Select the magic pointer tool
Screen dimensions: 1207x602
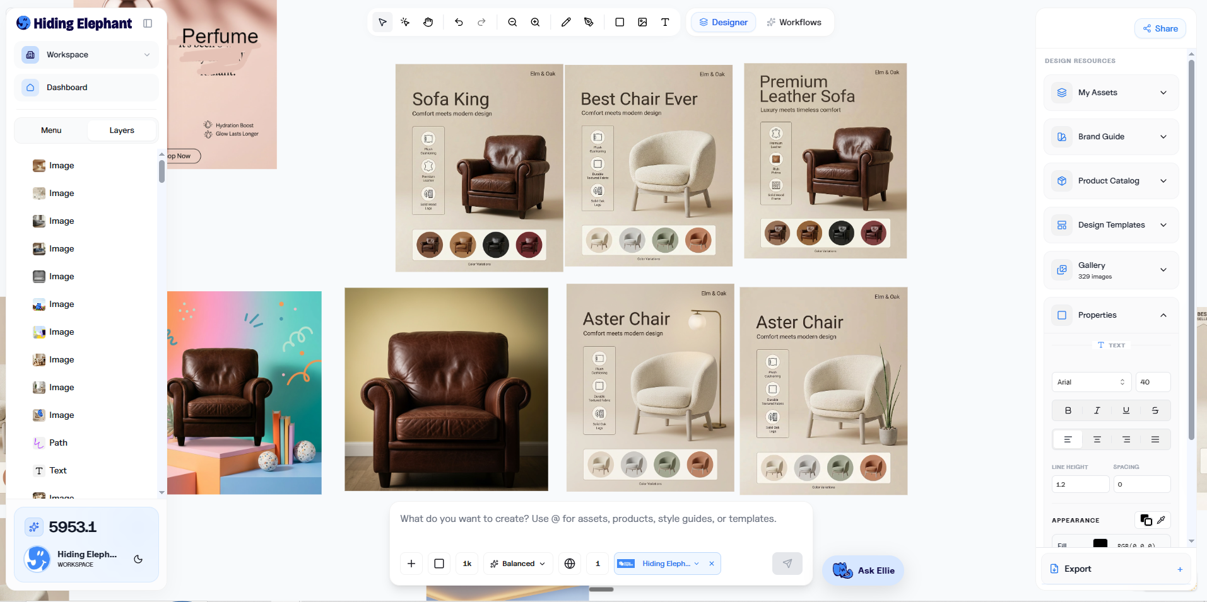(x=405, y=22)
